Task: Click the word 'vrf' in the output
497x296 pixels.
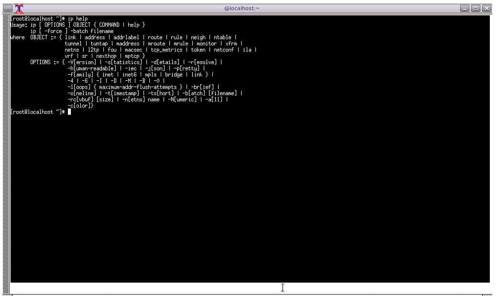Action: tap(69, 56)
